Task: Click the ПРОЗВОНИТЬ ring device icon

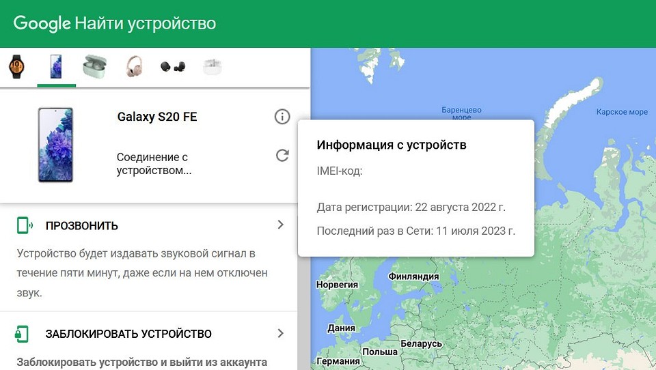Action: click(x=25, y=225)
